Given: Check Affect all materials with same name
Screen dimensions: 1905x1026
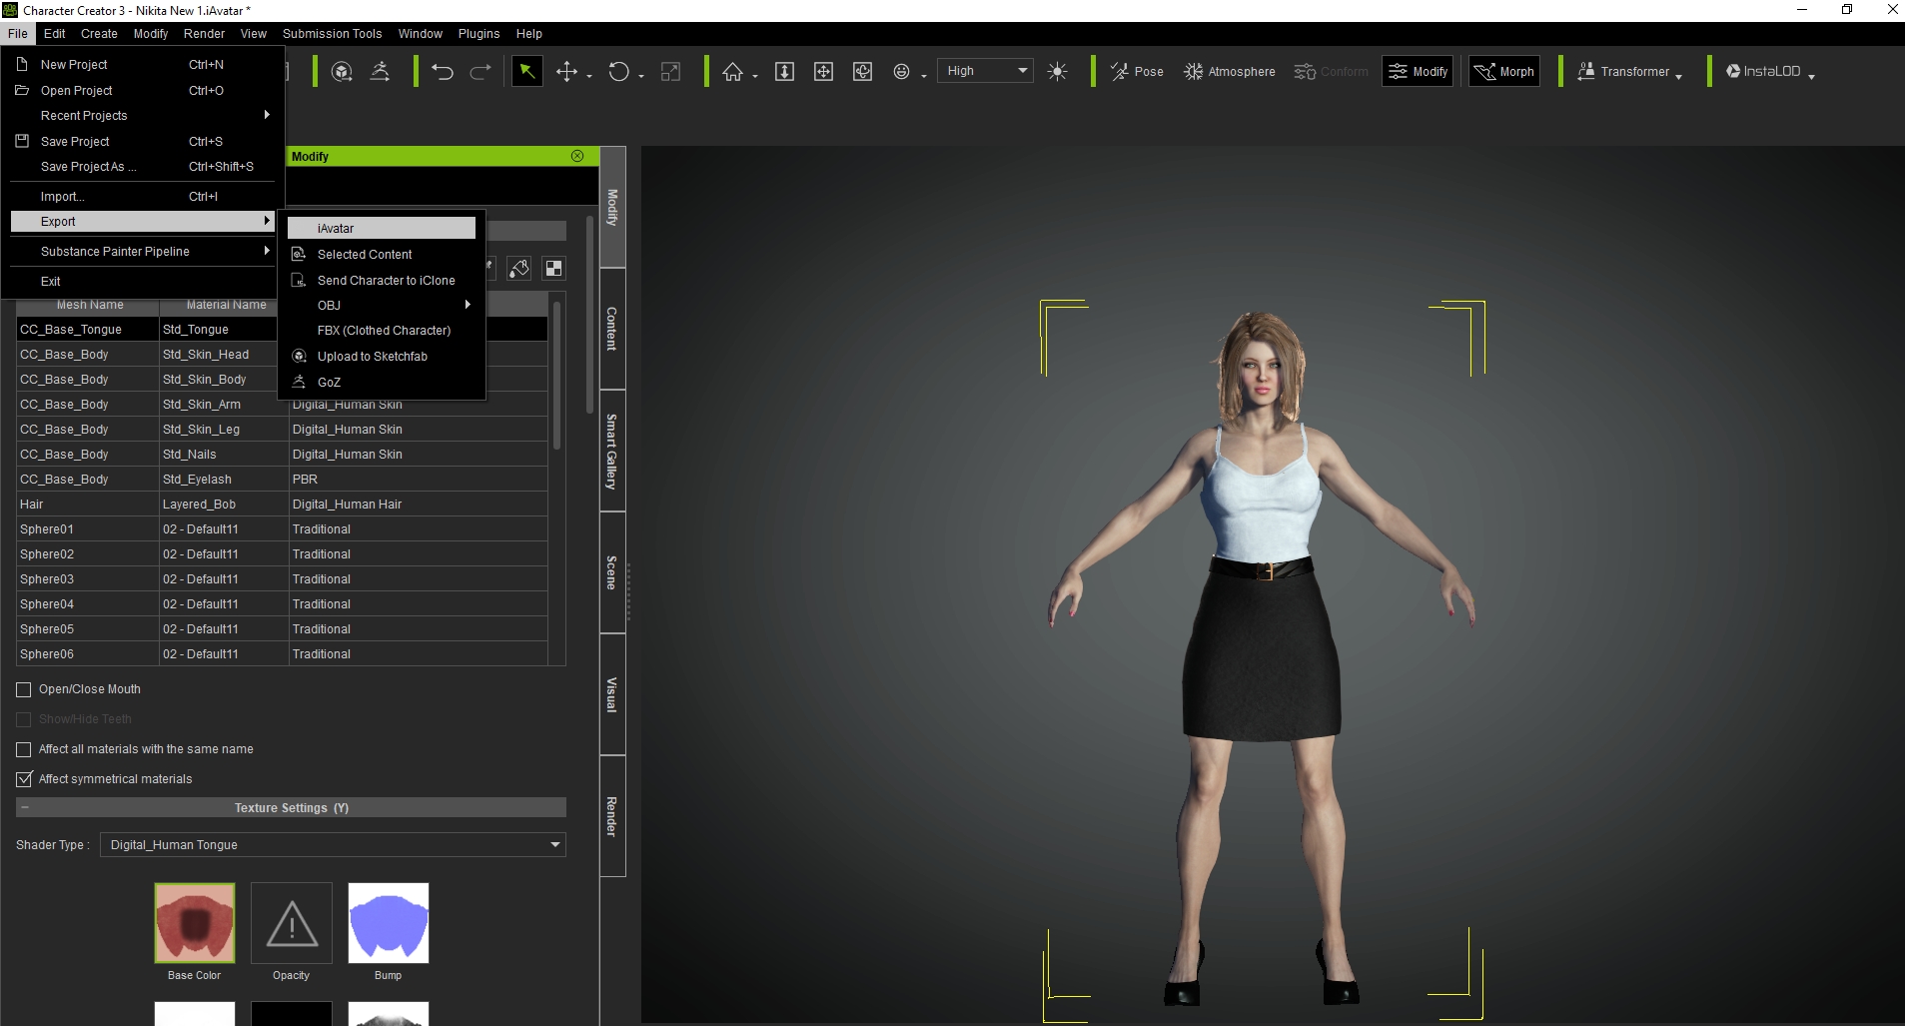Looking at the screenshot, I should (x=24, y=749).
